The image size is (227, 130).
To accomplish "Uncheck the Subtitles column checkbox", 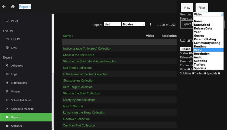I will 193,73.
